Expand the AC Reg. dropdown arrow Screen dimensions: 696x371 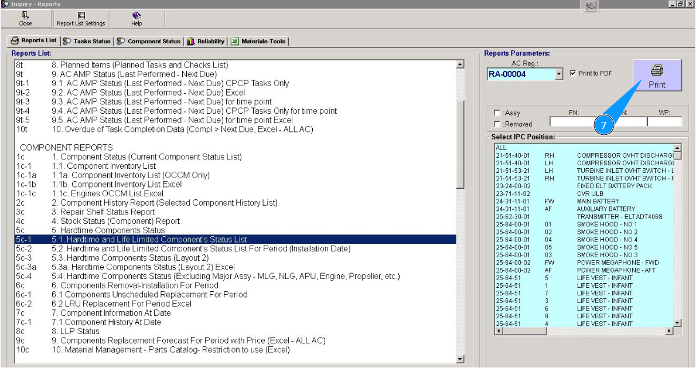pyautogui.click(x=558, y=74)
